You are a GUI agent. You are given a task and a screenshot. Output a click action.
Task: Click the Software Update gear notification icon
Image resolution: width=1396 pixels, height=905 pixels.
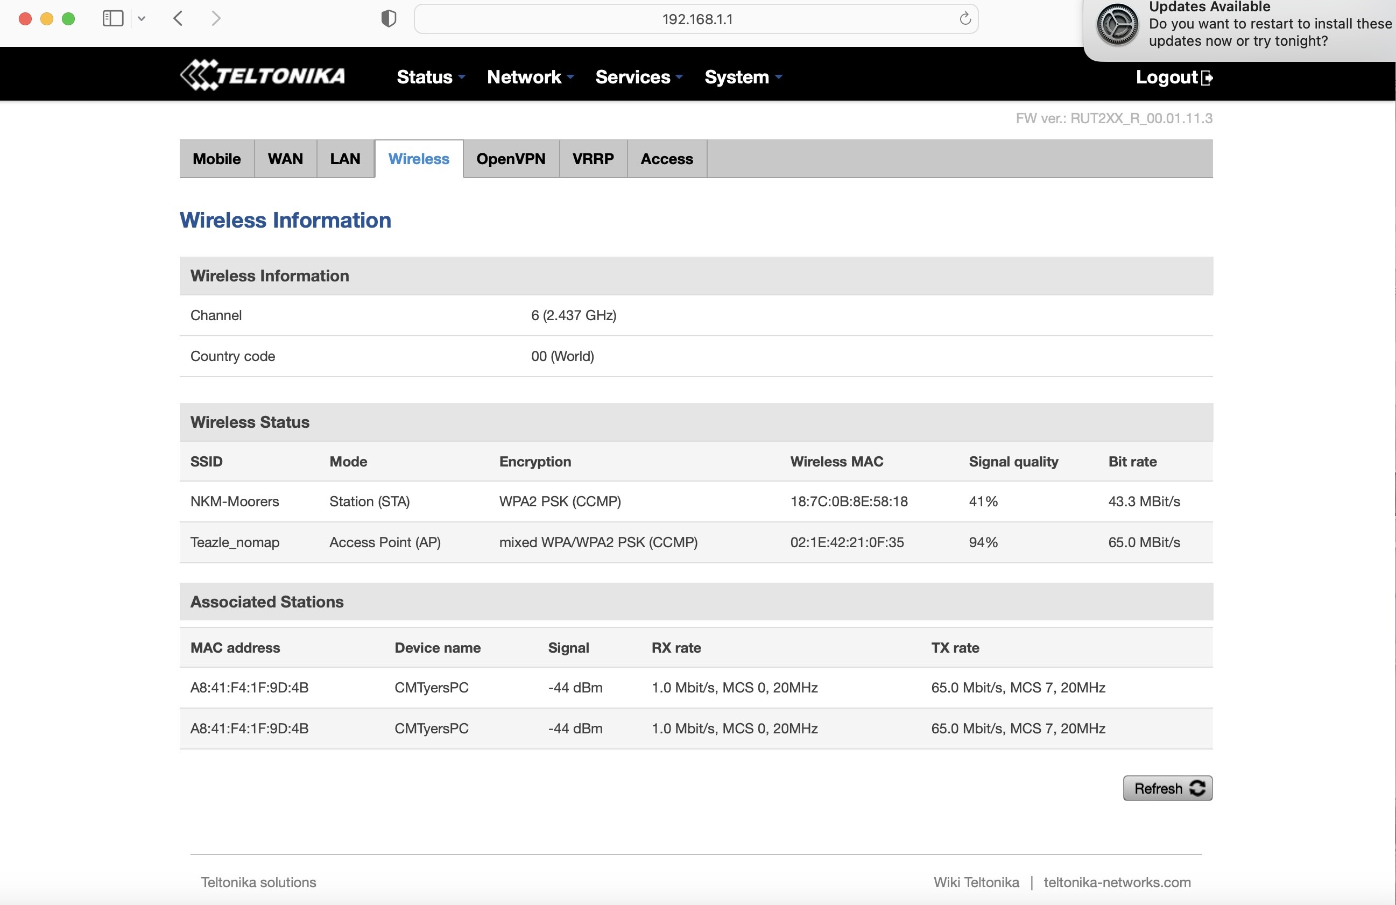point(1117,25)
